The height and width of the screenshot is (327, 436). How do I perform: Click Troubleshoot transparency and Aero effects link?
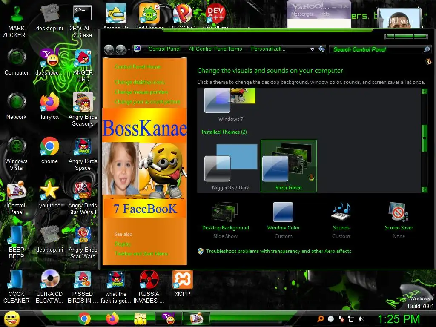pos(278,251)
